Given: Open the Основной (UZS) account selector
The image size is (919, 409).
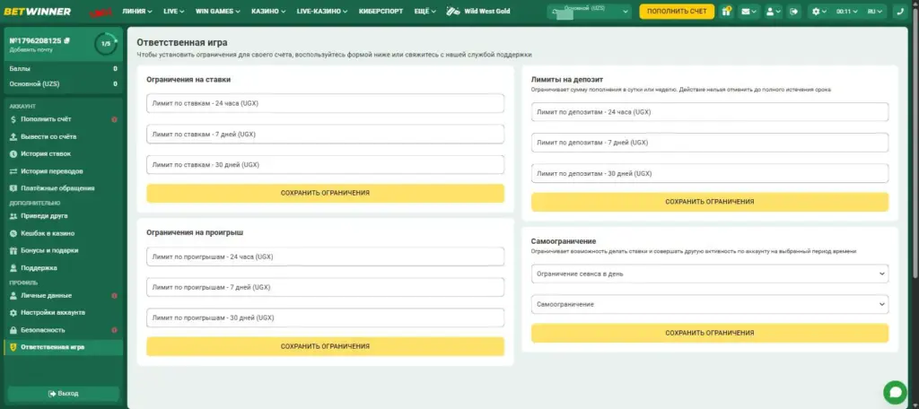Looking at the screenshot, I should click(589, 11).
